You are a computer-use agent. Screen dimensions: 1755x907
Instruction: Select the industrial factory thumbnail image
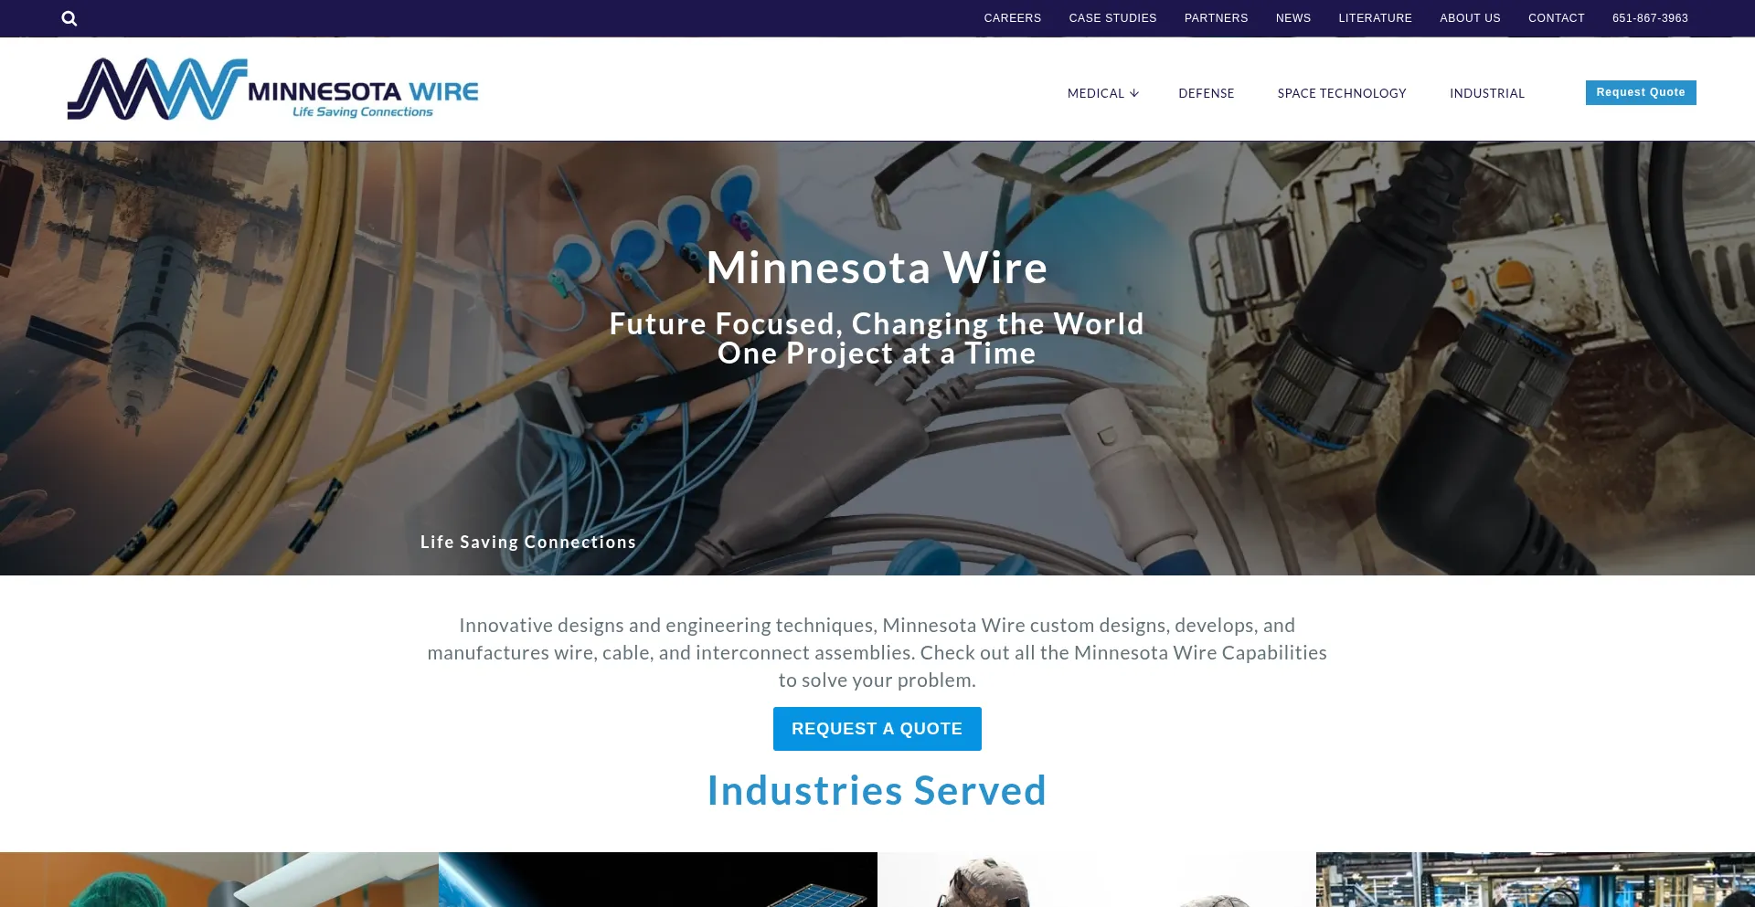point(1536,880)
